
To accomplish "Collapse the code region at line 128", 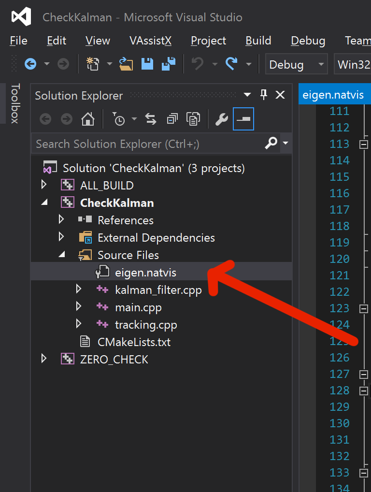I will (363, 391).
